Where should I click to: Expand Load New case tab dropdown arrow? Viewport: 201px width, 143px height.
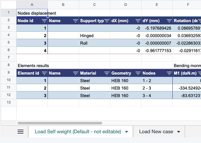point(179,132)
